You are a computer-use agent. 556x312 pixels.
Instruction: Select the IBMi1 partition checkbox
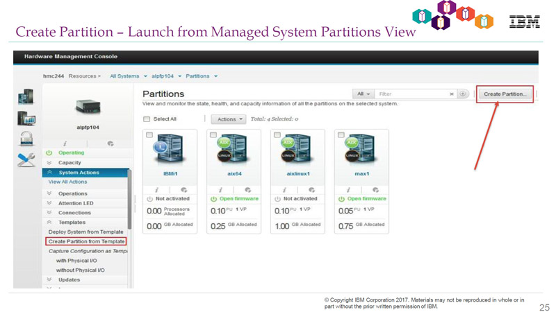(x=149, y=135)
